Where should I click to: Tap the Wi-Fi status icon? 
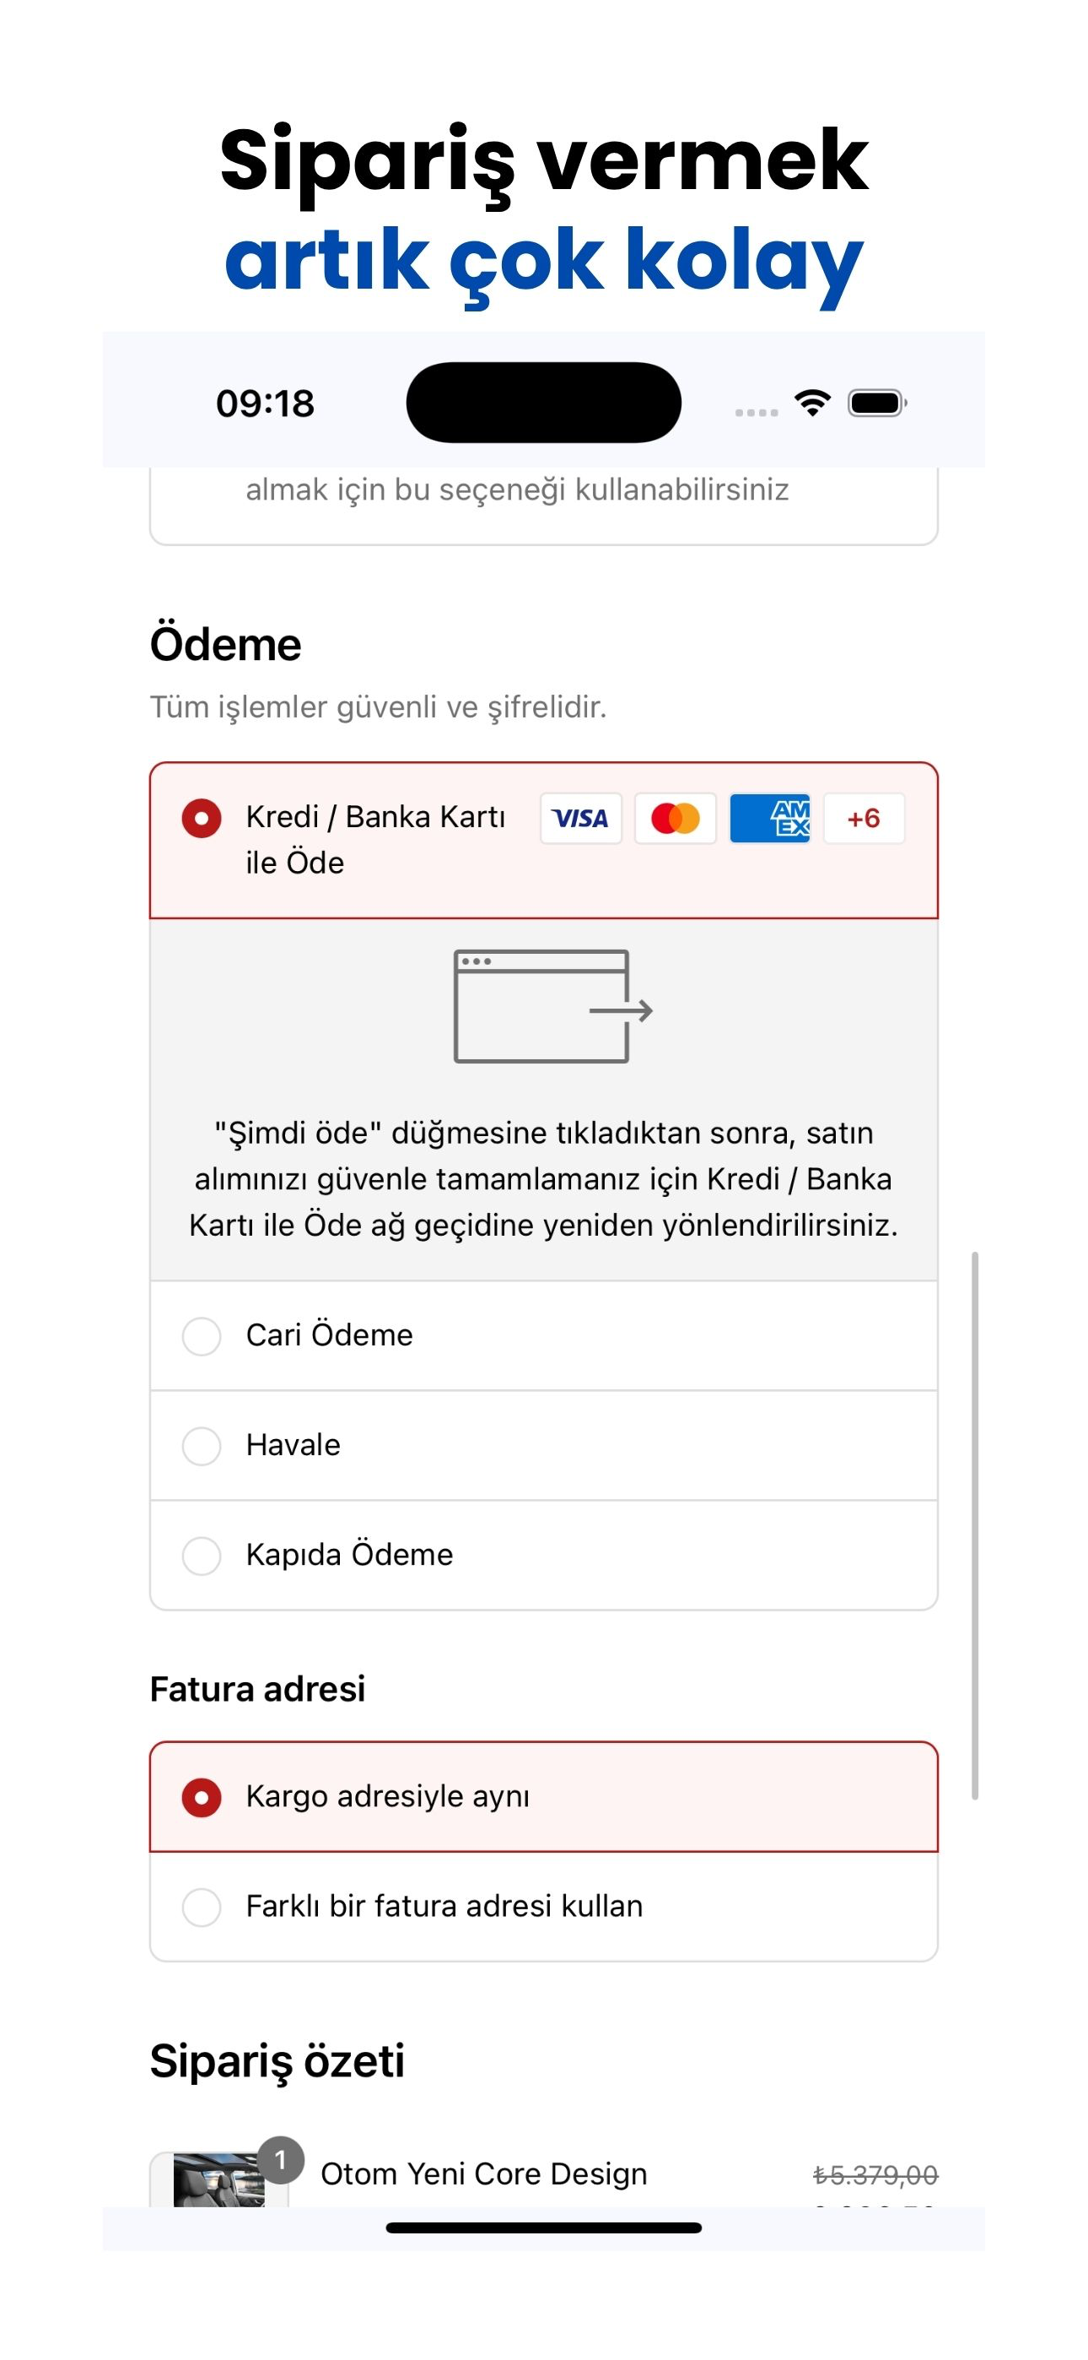tap(812, 402)
